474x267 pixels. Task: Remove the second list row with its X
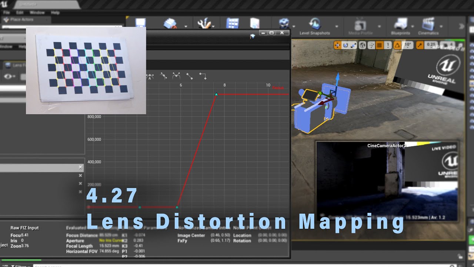[80, 176]
